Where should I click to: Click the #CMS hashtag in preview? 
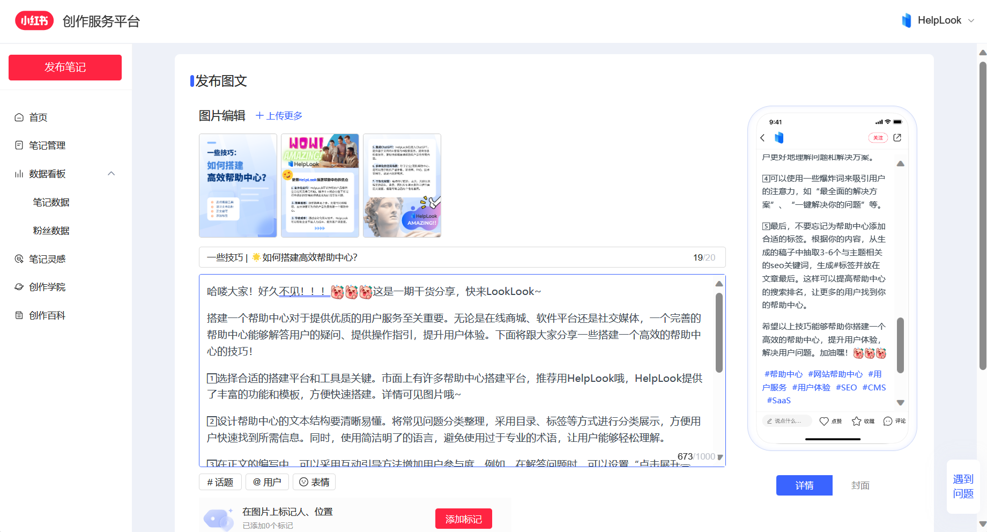[874, 388]
